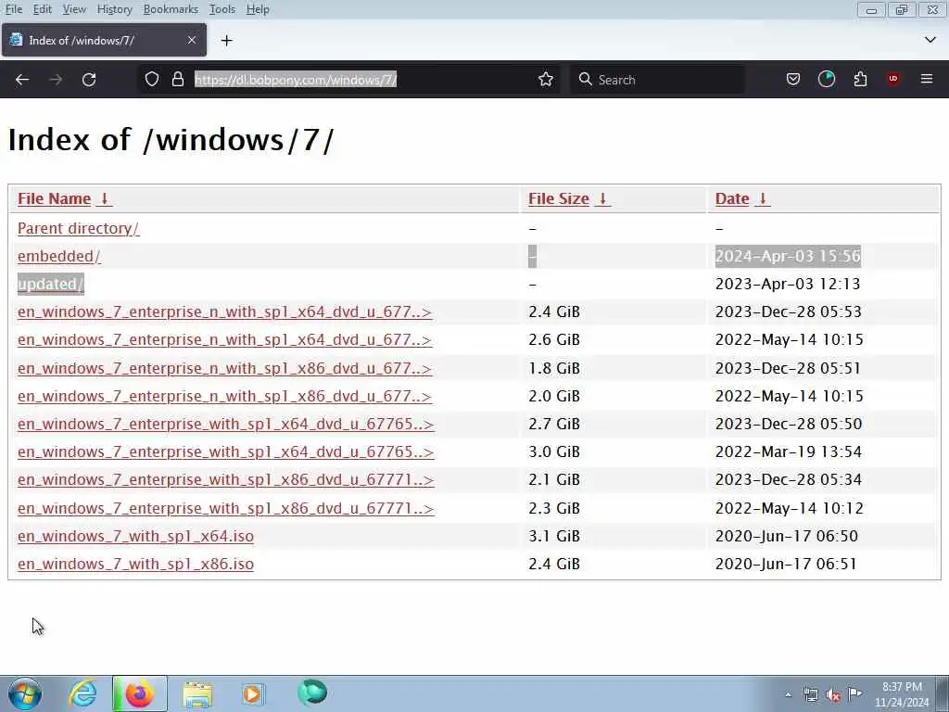
Task: Open the Windows Start menu
Action: pyautogui.click(x=25, y=693)
